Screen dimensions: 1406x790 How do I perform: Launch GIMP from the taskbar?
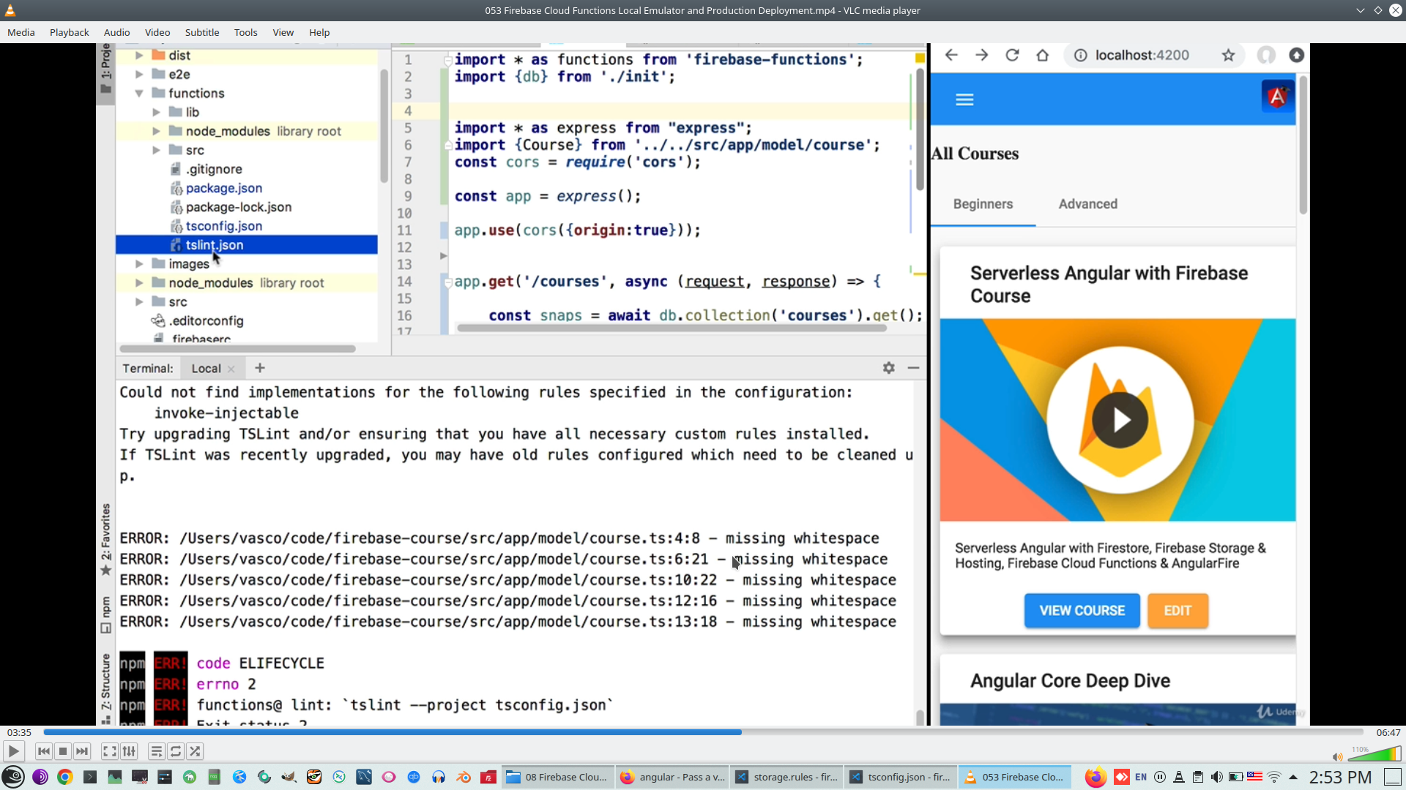(x=289, y=777)
